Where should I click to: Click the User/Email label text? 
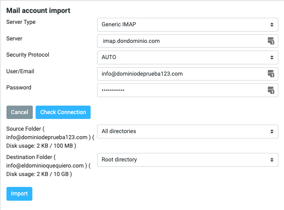20,71
